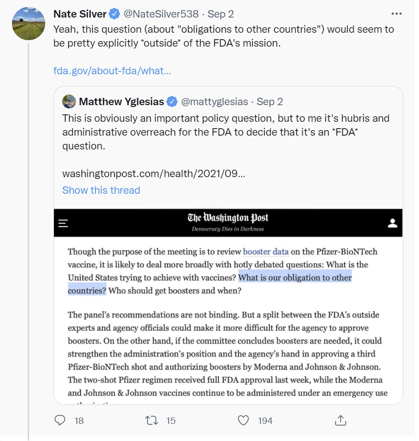Open the washingtonpost.com/health article URL
The width and height of the screenshot is (419, 441).
pyautogui.click(x=153, y=173)
